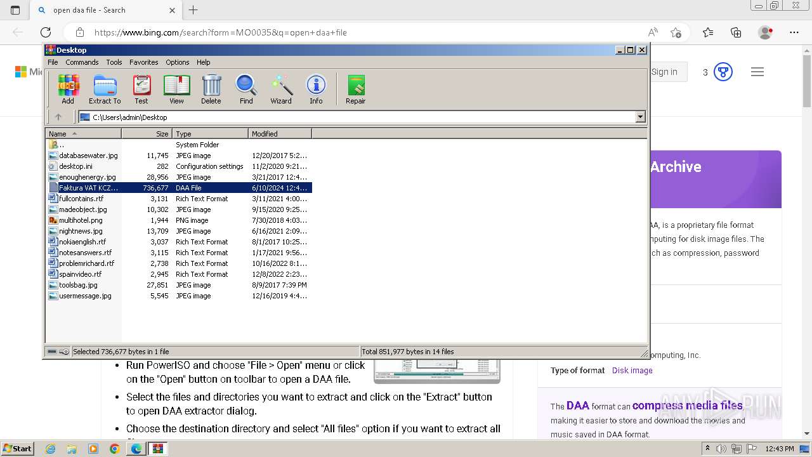Open the Bing hamburger menu

(x=757, y=72)
